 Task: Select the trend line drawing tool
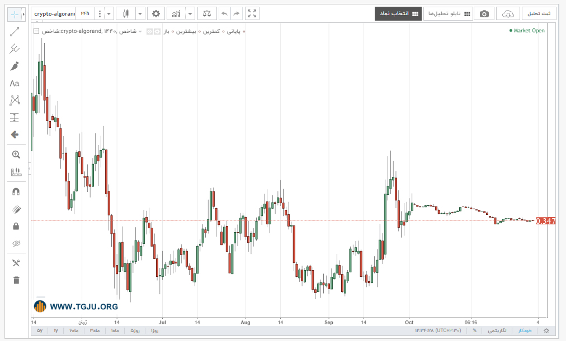pyautogui.click(x=15, y=32)
